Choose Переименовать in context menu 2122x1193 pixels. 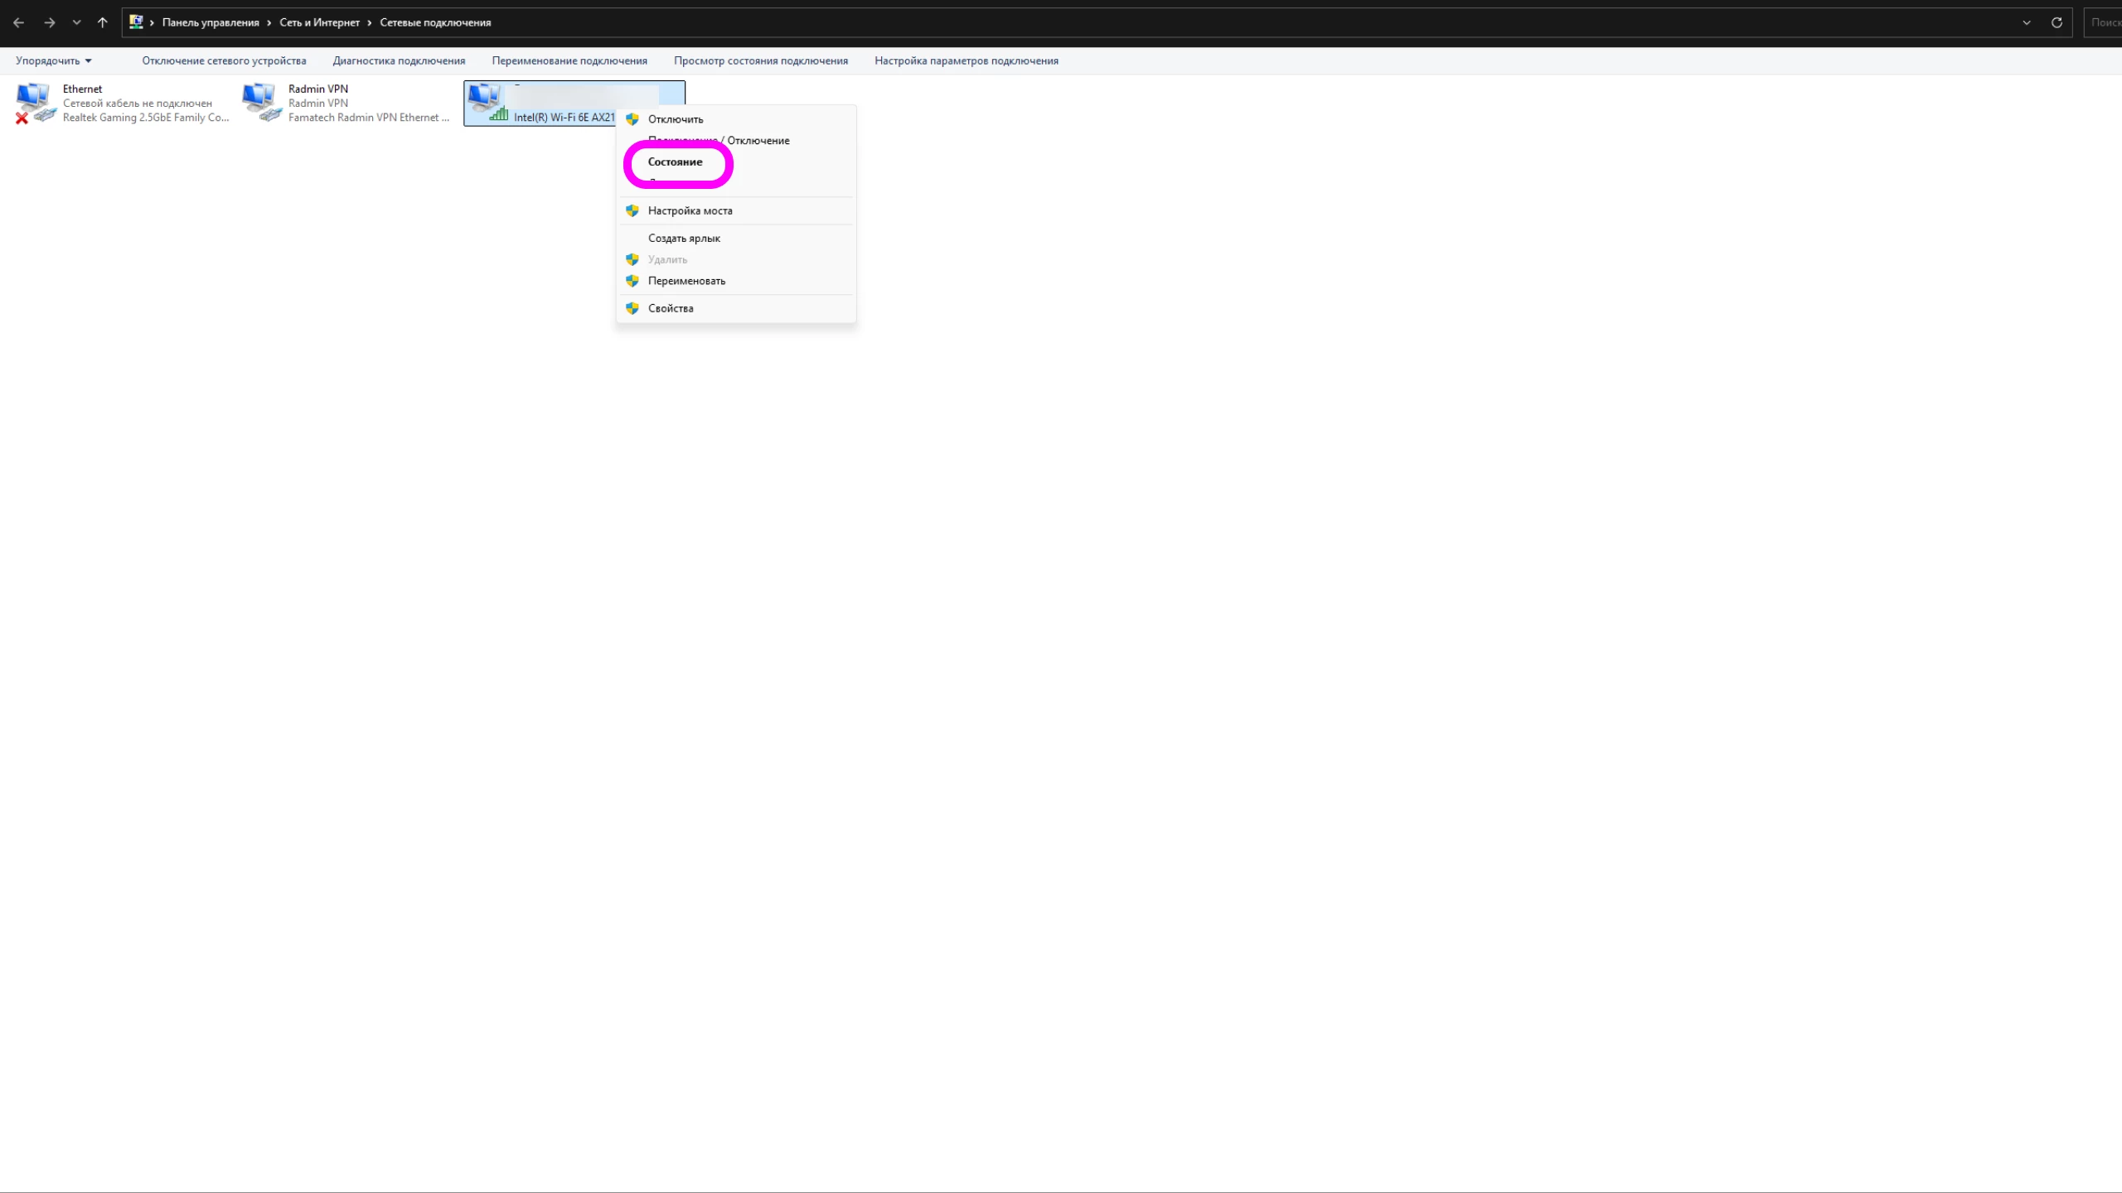point(686,281)
